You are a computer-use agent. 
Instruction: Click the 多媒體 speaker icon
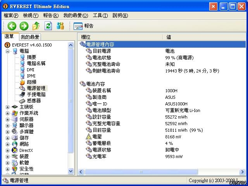point(15,132)
